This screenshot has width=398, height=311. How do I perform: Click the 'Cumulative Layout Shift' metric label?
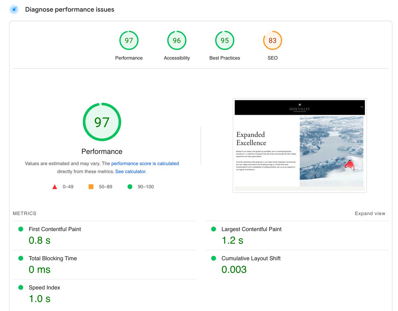(251, 258)
